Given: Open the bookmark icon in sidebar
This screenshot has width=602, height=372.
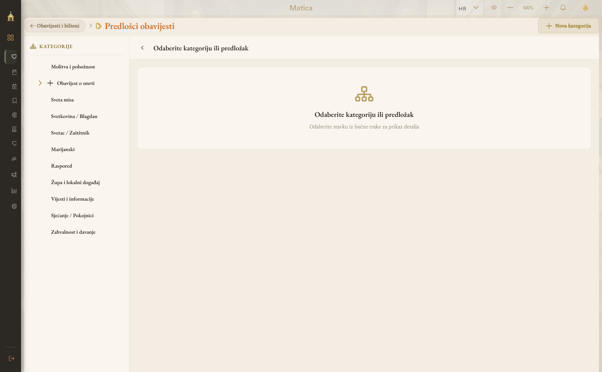Looking at the screenshot, I should click(x=14, y=101).
